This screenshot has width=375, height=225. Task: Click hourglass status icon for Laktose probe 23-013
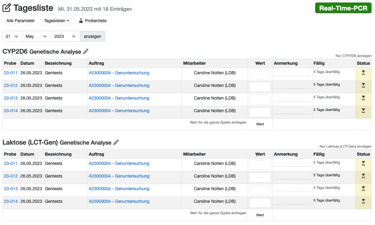[363, 189]
